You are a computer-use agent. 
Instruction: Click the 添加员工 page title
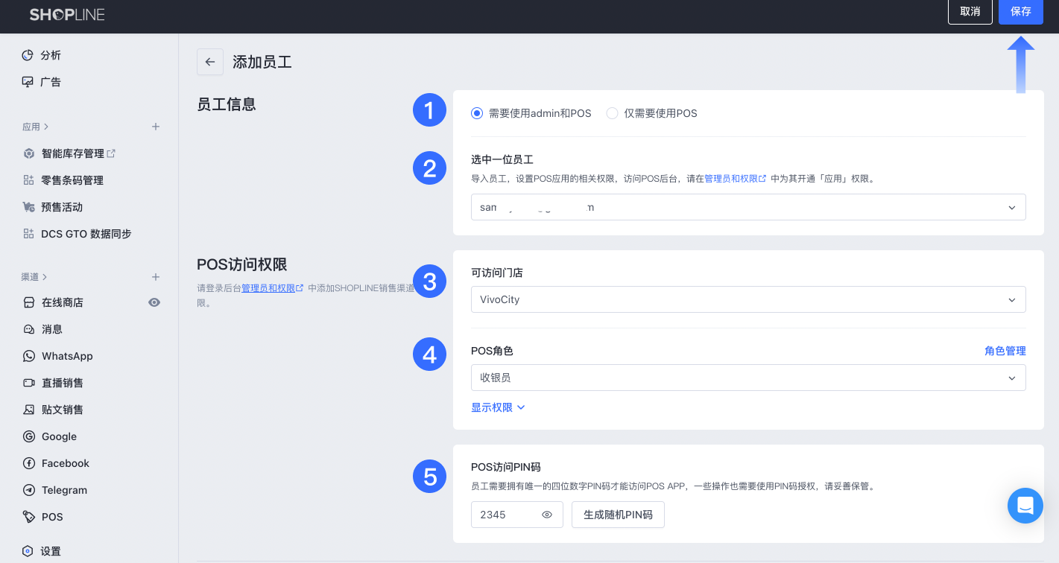point(262,62)
